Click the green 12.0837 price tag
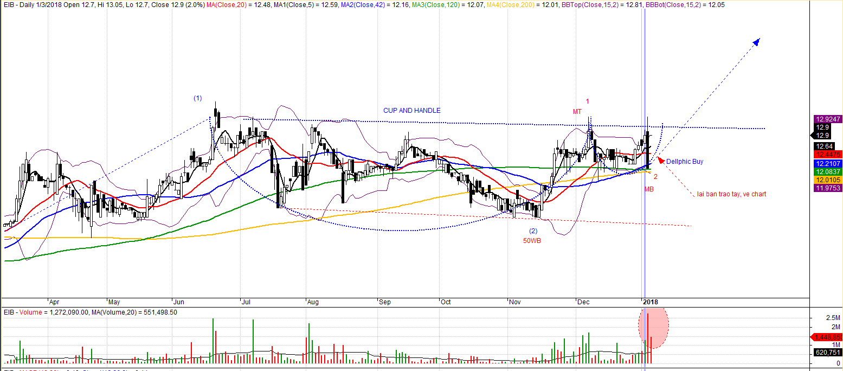Screen dimensions: 843x371 (827, 171)
